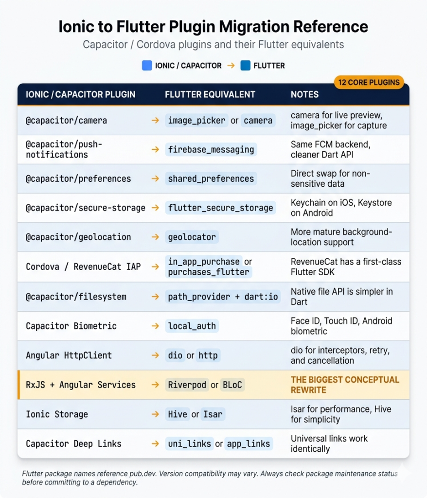Click the Flutter legend color square
Image resolution: width=427 pixels, height=498 pixels.
click(x=245, y=66)
